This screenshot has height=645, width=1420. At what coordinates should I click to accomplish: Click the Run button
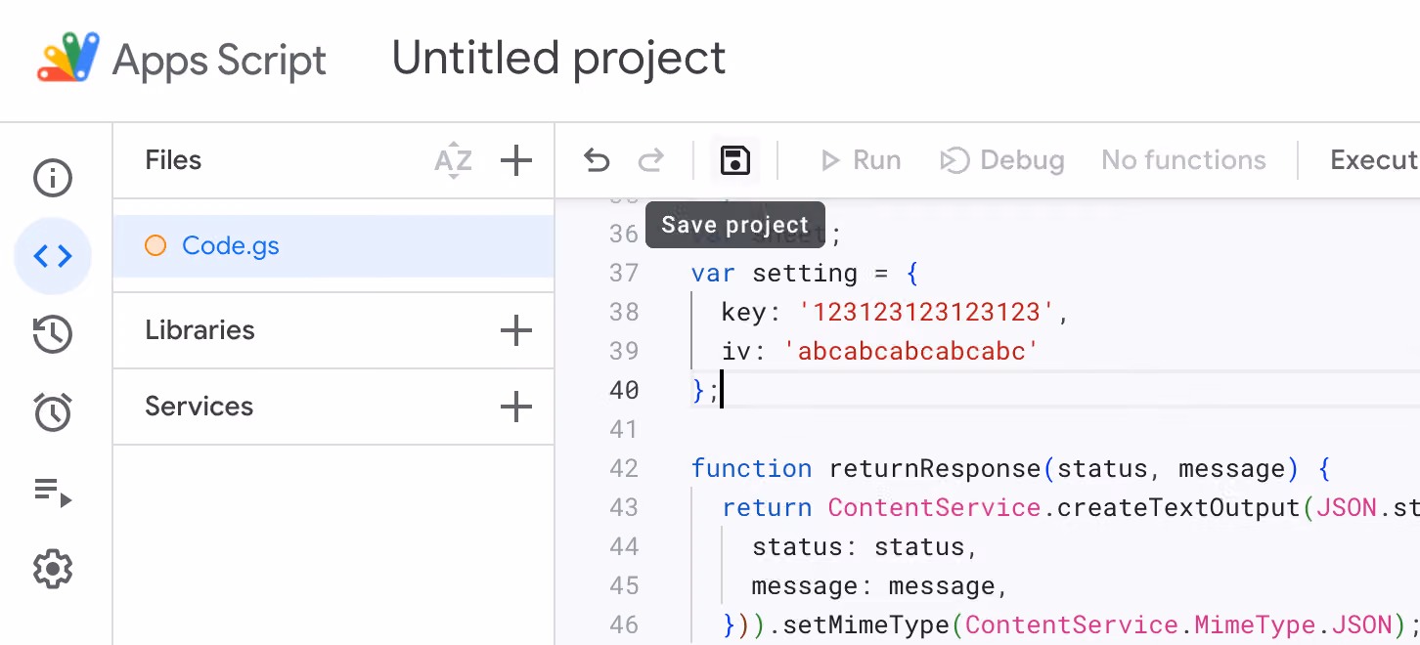(861, 160)
